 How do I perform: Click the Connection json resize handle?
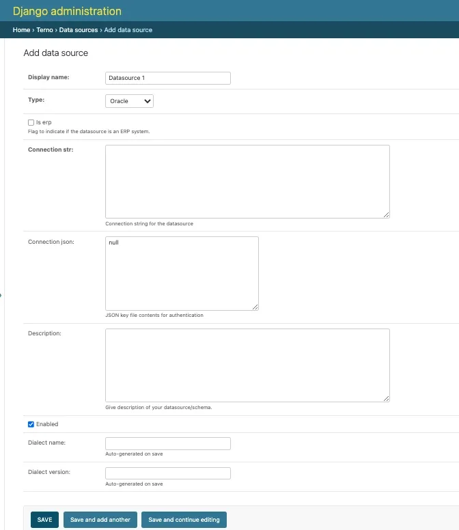(x=255, y=307)
